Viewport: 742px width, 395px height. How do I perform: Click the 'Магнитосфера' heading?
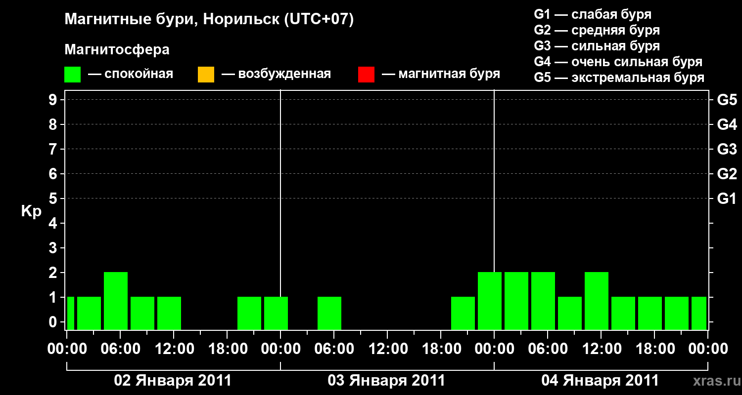click(x=117, y=50)
